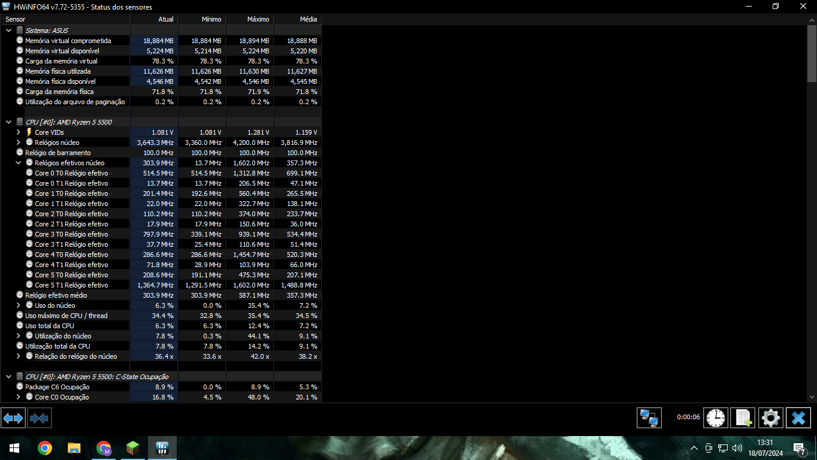Screen dimensions: 817x460
Task: Click the clock icon beside Uso total da CPU
Action: click(20, 326)
